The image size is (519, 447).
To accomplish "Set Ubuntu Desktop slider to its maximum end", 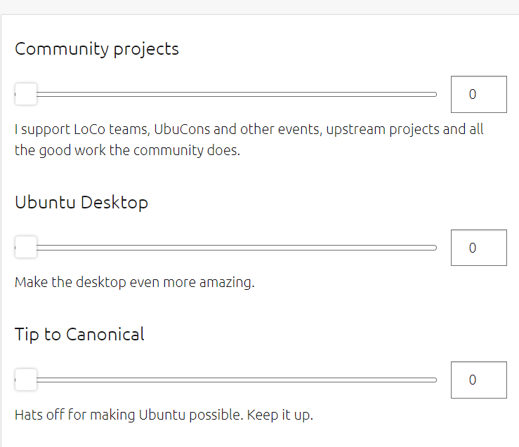I will click(x=435, y=247).
